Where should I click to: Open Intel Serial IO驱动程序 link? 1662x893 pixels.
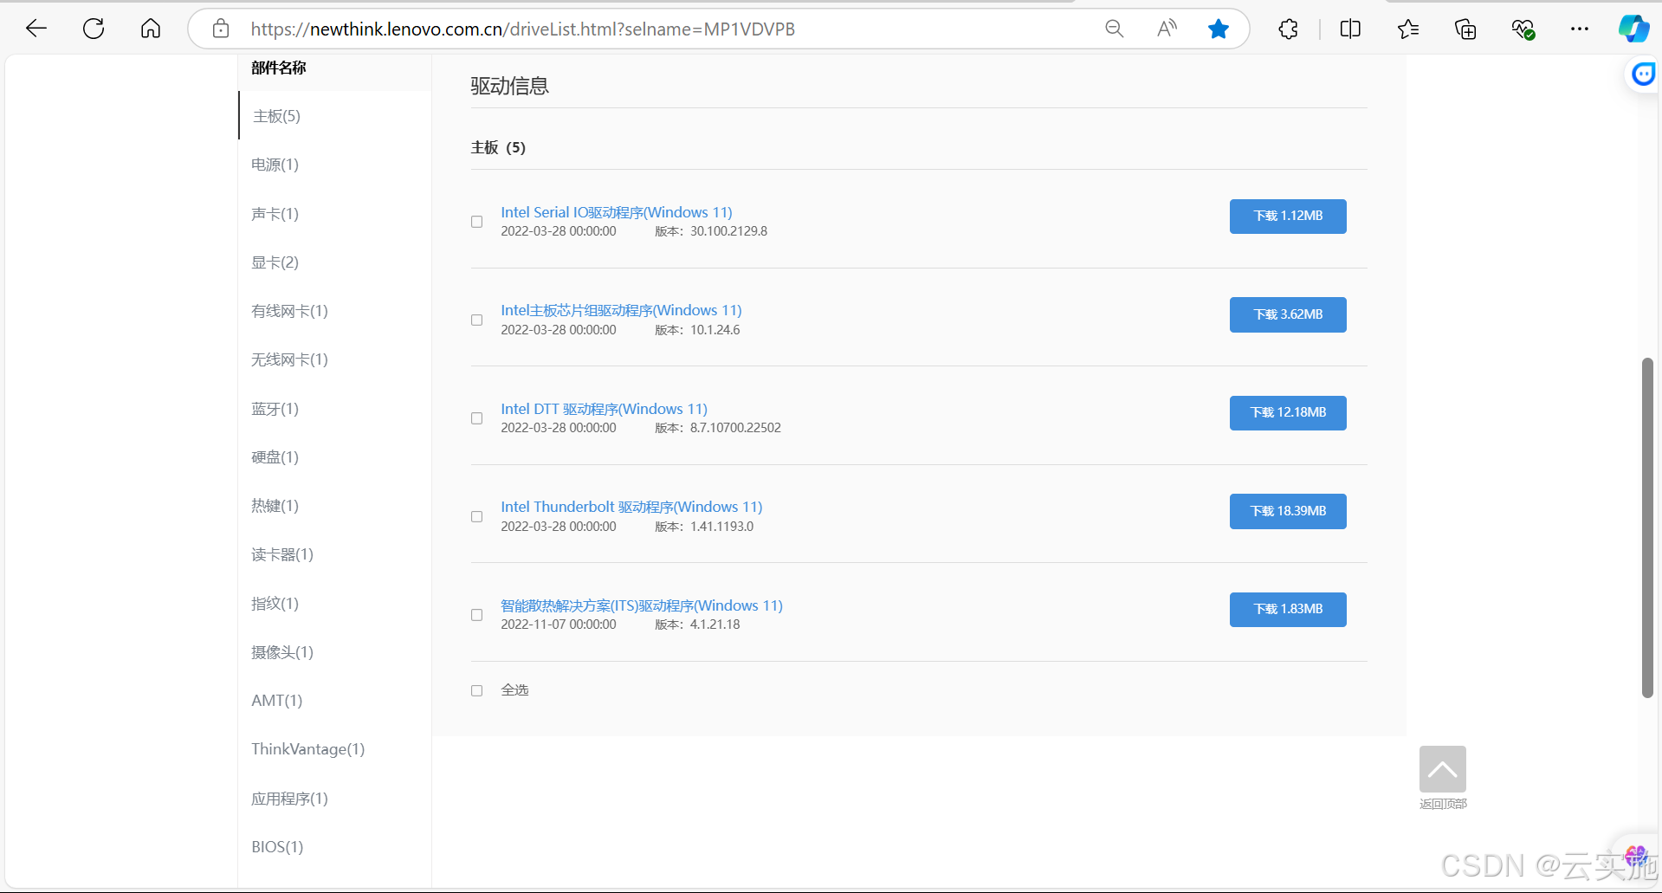(617, 212)
